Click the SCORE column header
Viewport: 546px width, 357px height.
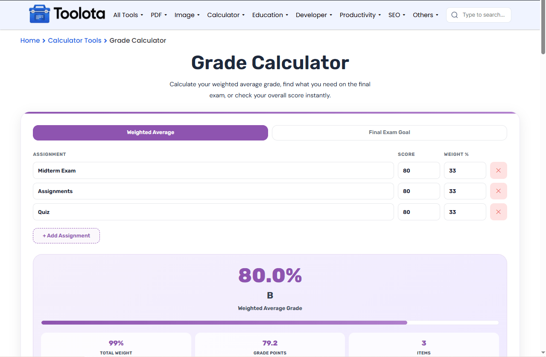pyautogui.click(x=406, y=154)
